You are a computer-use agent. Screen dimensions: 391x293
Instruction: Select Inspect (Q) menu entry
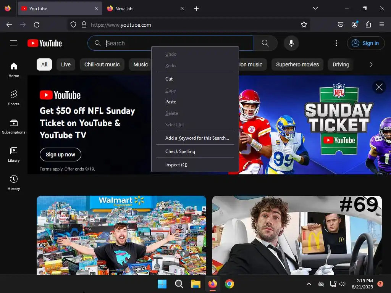pyautogui.click(x=195, y=165)
